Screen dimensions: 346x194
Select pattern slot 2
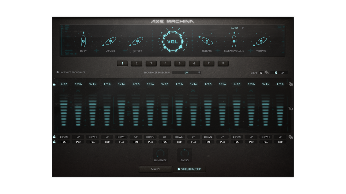pos(137,64)
